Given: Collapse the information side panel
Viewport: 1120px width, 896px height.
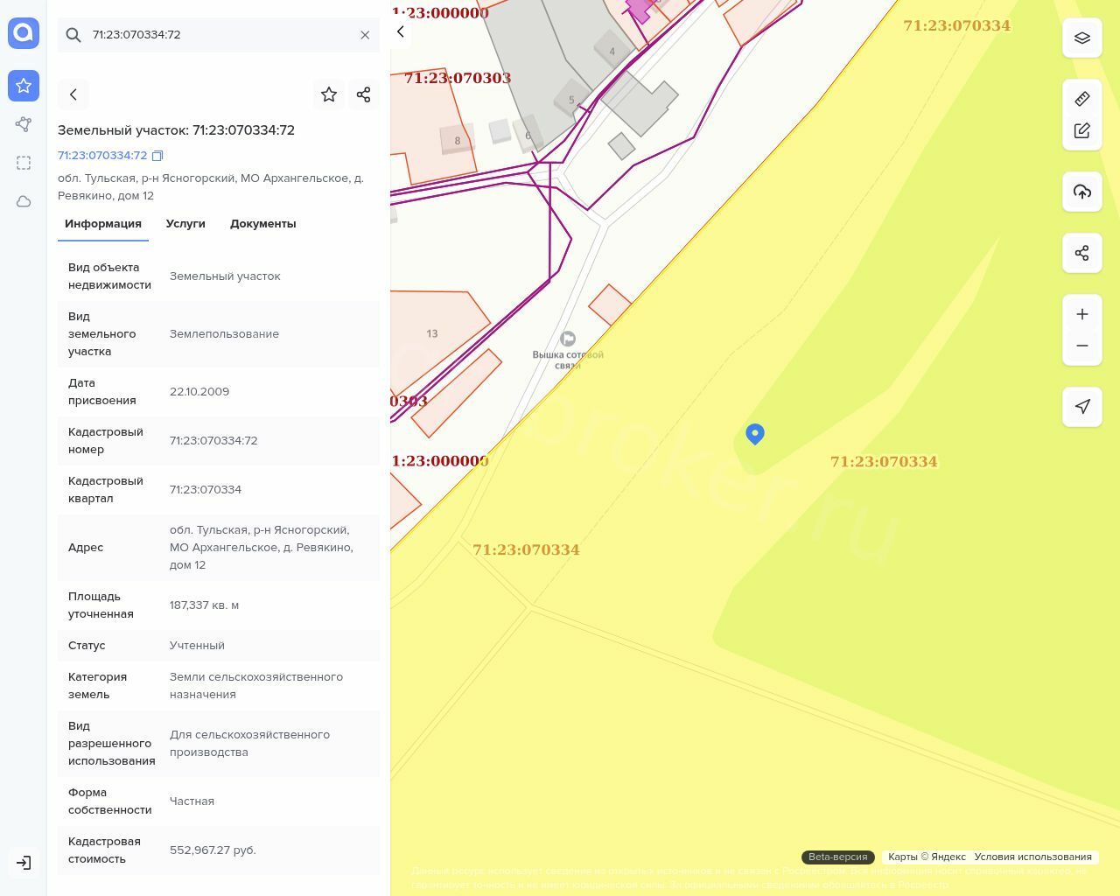Looking at the screenshot, I should tap(401, 32).
